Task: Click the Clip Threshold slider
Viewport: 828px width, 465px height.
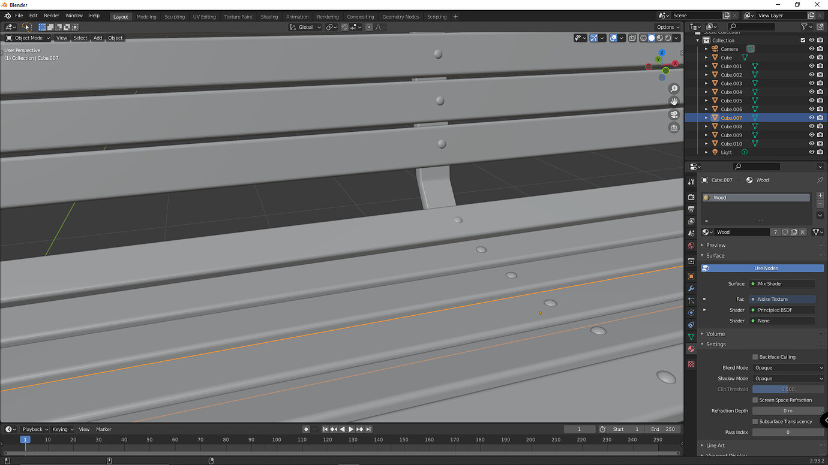Action: point(788,389)
